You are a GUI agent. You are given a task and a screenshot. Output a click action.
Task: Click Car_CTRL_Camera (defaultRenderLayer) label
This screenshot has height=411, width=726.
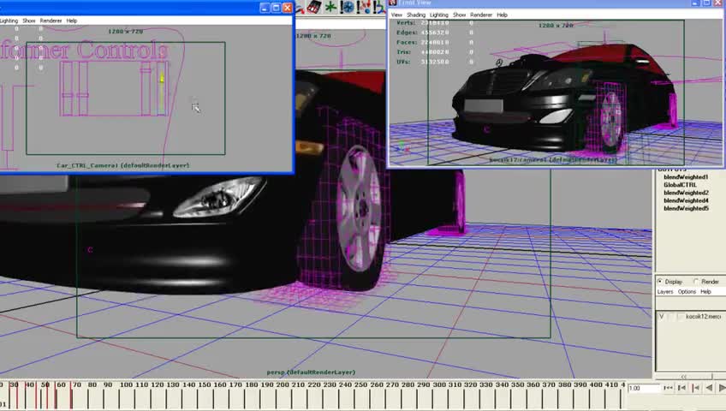coord(123,165)
